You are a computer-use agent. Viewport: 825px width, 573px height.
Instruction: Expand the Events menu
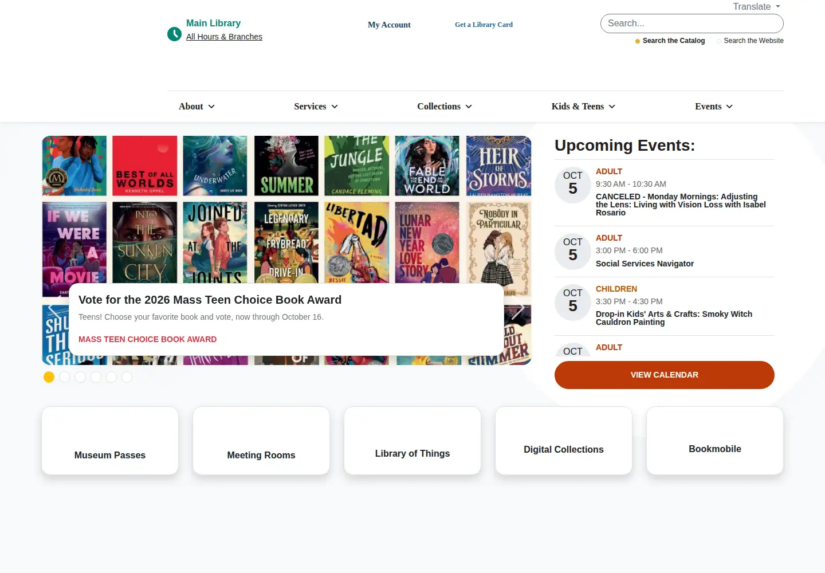[x=714, y=107]
